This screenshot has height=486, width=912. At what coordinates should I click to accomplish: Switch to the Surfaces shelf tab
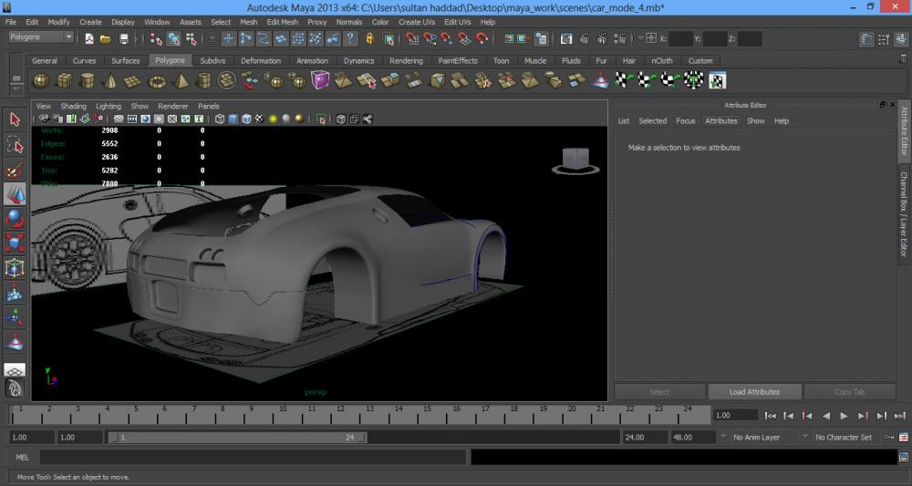pyautogui.click(x=126, y=61)
